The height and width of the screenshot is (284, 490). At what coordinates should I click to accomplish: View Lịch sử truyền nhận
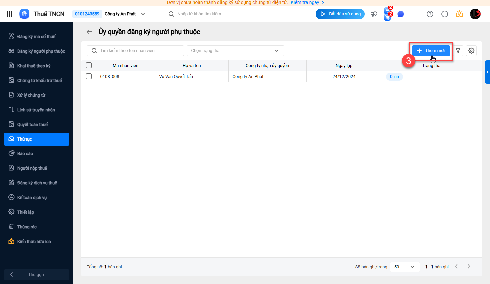[x=37, y=110]
